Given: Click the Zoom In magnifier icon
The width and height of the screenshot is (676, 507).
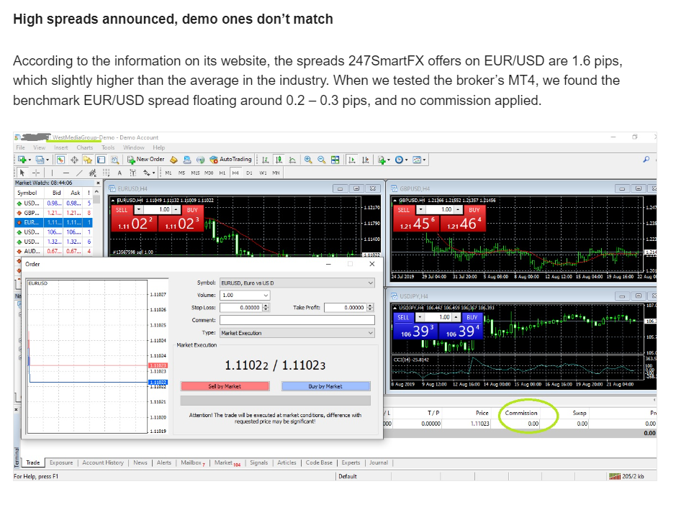Looking at the screenshot, I should tap(308, 160).
